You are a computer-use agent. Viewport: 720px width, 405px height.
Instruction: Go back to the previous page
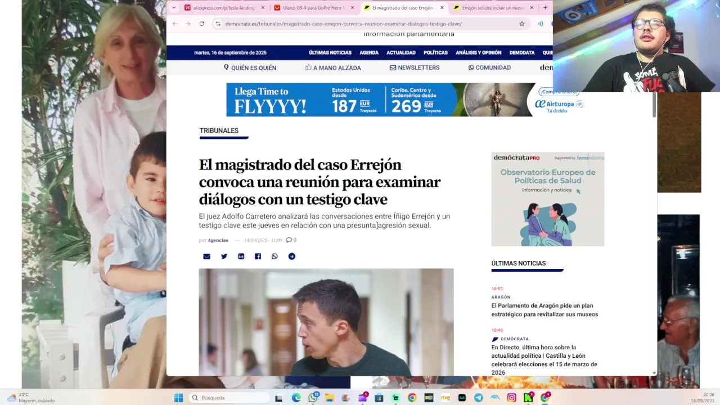(174, 24)
